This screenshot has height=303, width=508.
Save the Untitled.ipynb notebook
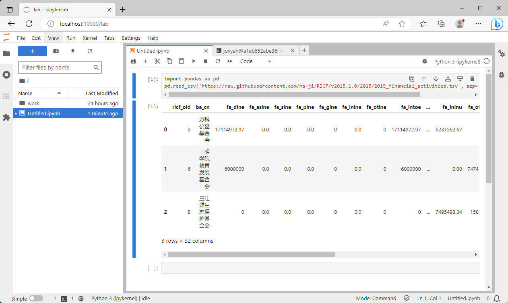pos(133,61)
